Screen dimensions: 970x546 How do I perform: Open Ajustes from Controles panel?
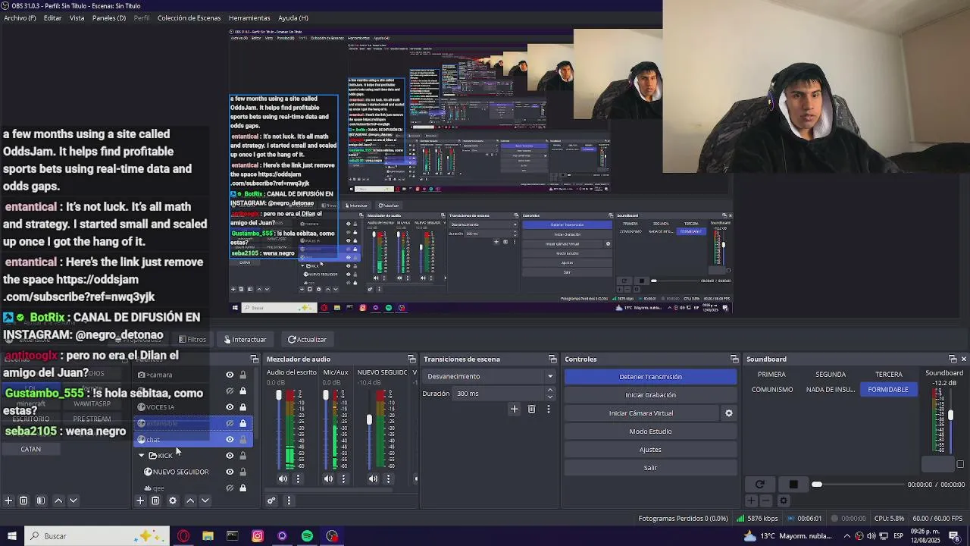click(650, 450)
